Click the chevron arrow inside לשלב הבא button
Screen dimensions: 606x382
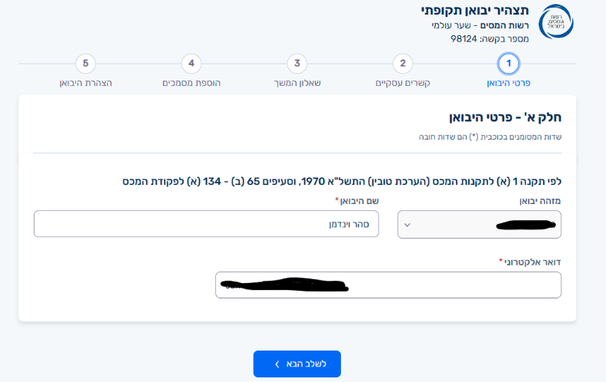coord(277,364)
